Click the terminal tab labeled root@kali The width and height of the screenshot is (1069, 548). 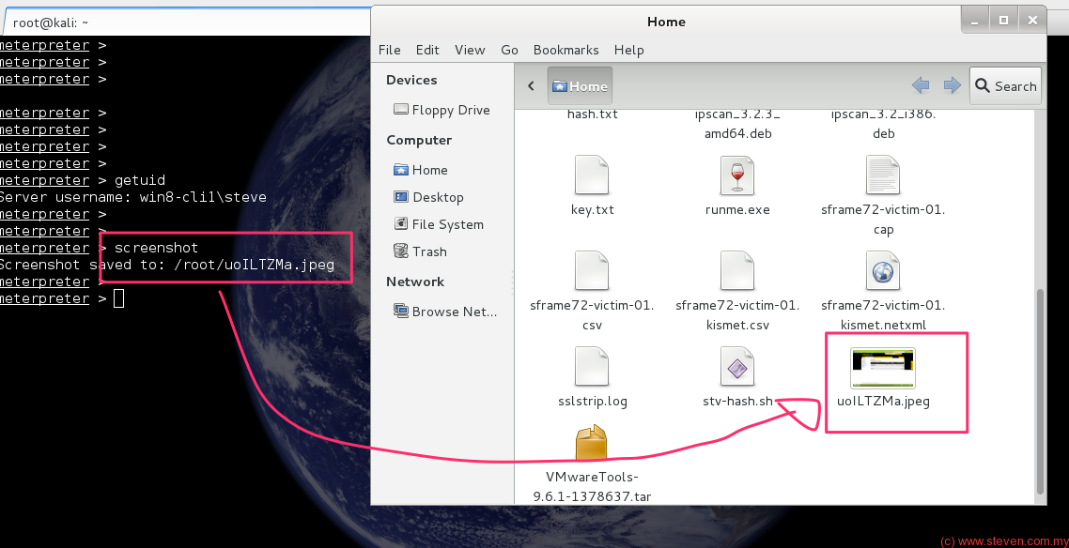pyautogui.click(x=44, y=22)
